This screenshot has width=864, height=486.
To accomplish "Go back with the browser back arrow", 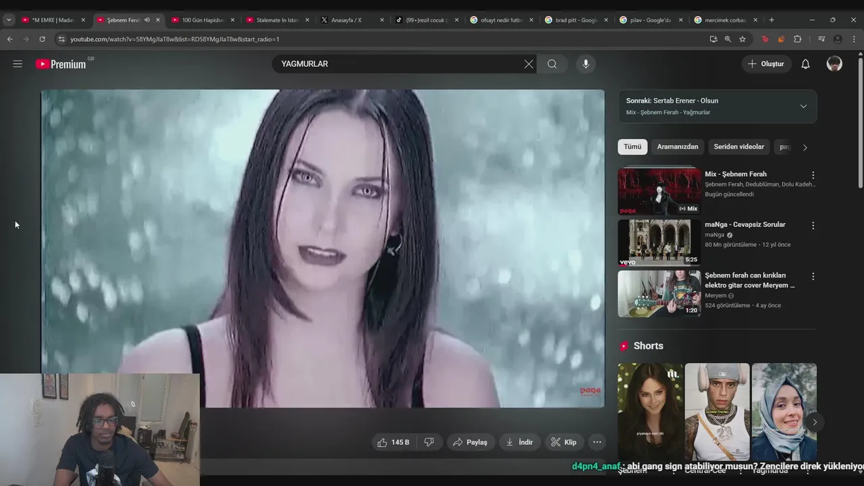I will (10, 39).
